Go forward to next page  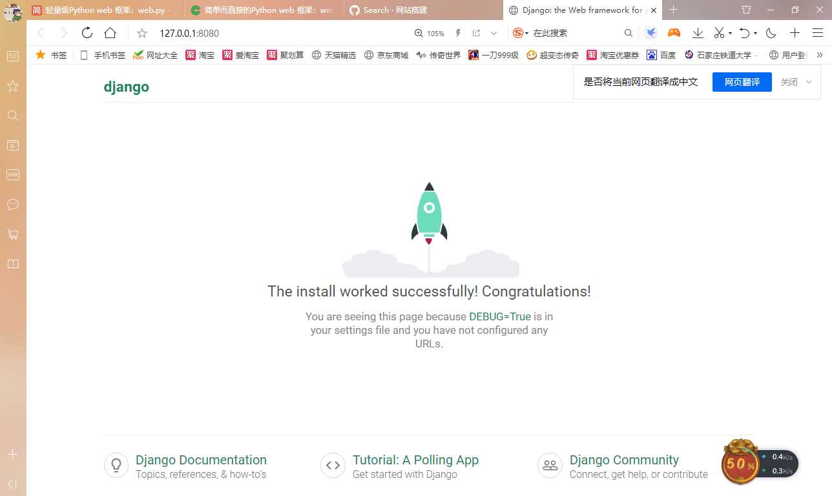coord(63,33)
